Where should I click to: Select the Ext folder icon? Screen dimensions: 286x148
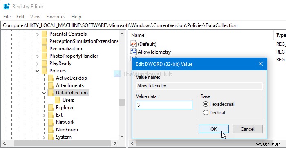(51, 115)
